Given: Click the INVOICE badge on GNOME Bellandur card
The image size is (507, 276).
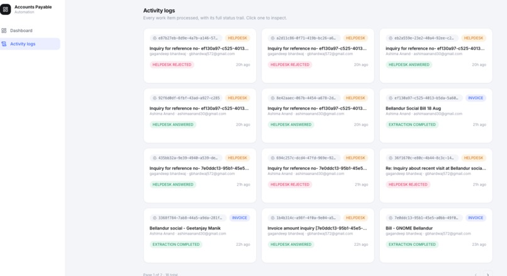Looking at the screenshot, I should tap(476, 218).
